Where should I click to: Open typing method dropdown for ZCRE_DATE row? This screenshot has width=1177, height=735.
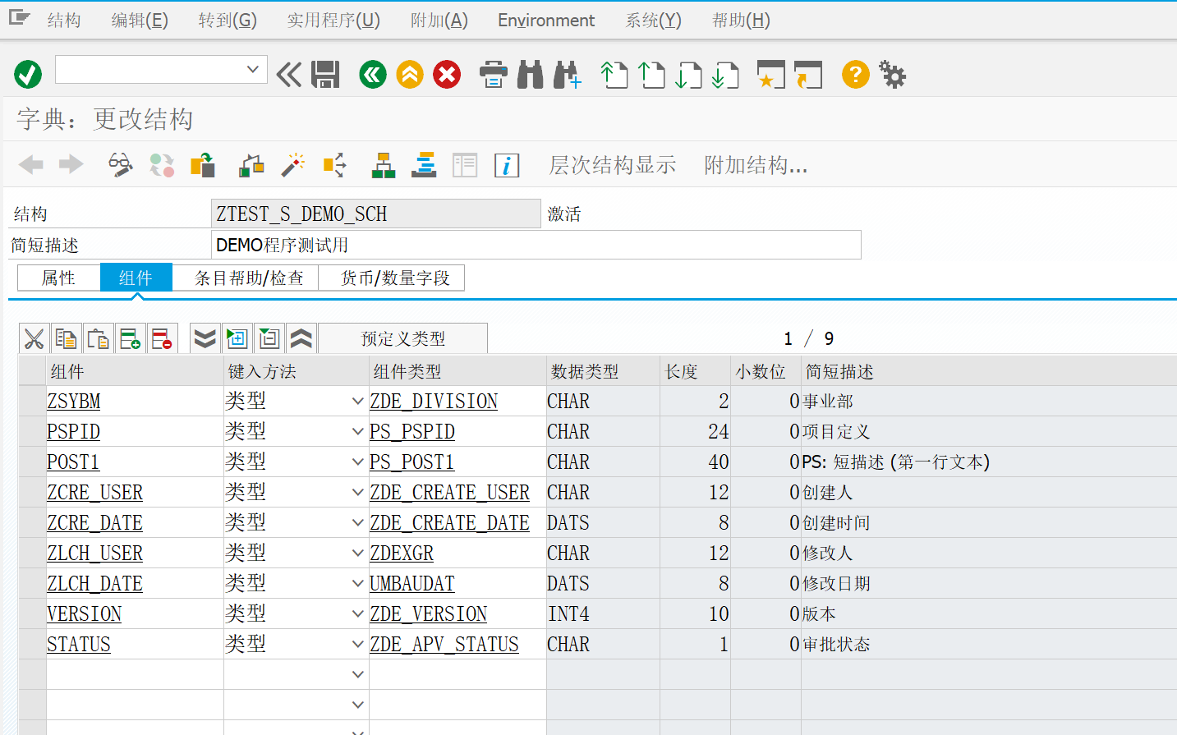coord(357,522)
